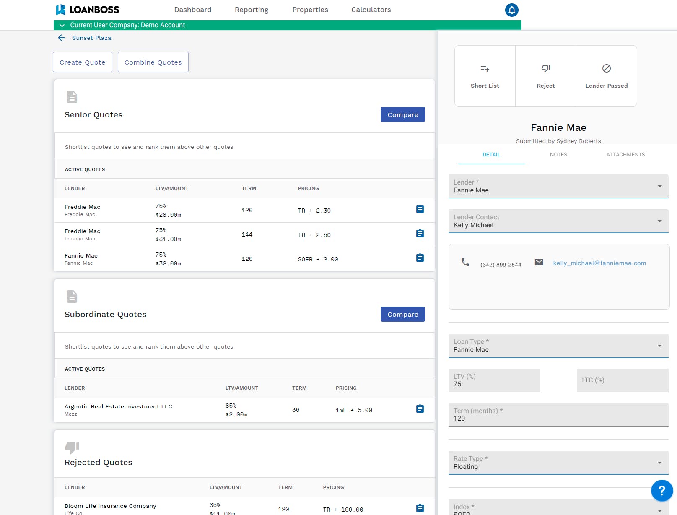
Task: Open the help question mark button
Action: (662, 490)
